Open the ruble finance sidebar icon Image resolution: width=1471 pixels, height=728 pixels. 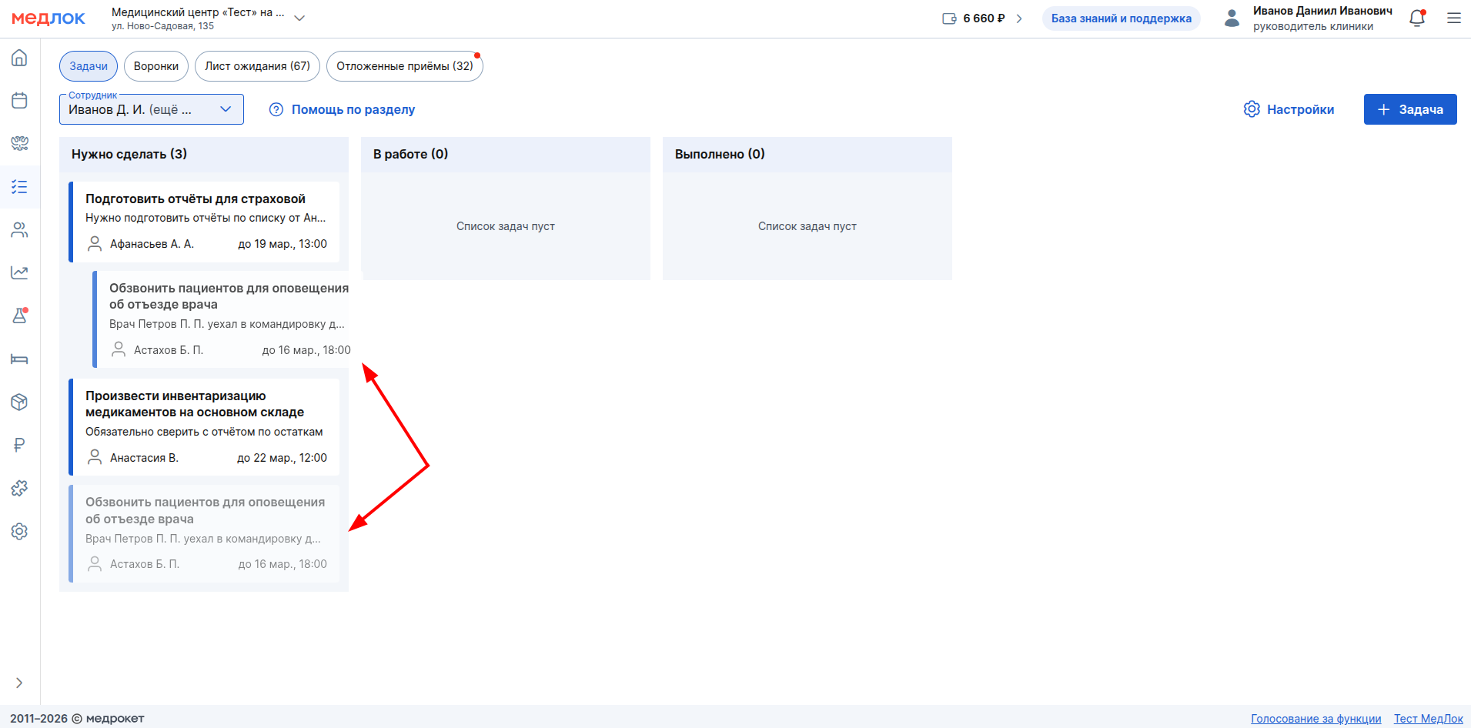coord(19,445)
